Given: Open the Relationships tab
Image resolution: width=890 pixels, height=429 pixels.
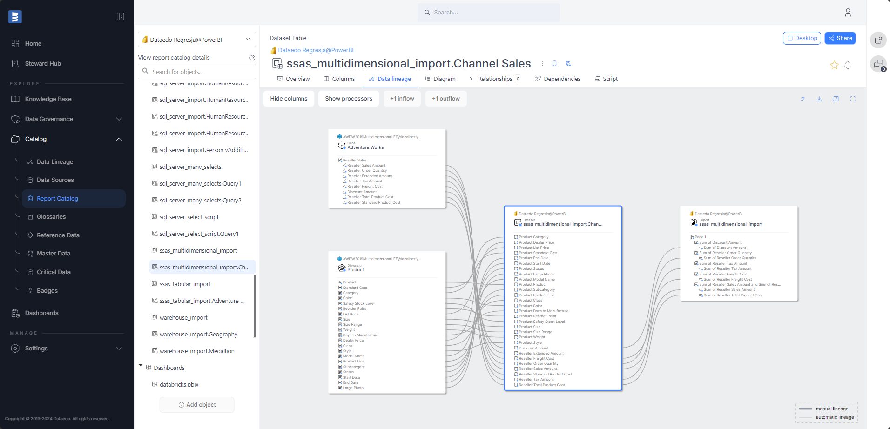Looking at the screenshot, I should (495, 79).
